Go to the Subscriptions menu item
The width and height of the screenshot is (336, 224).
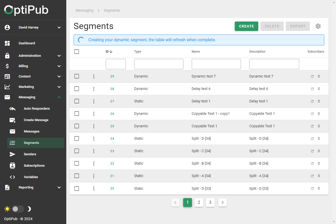(x=36, y=166)
